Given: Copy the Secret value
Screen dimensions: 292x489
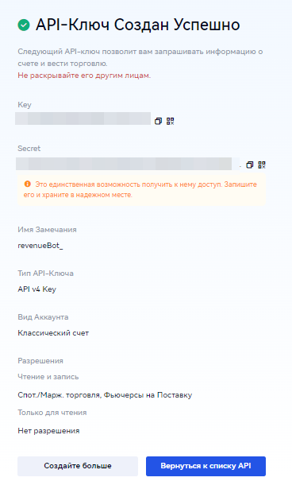Looking at the screenshot, I should [x=250, y=165].
